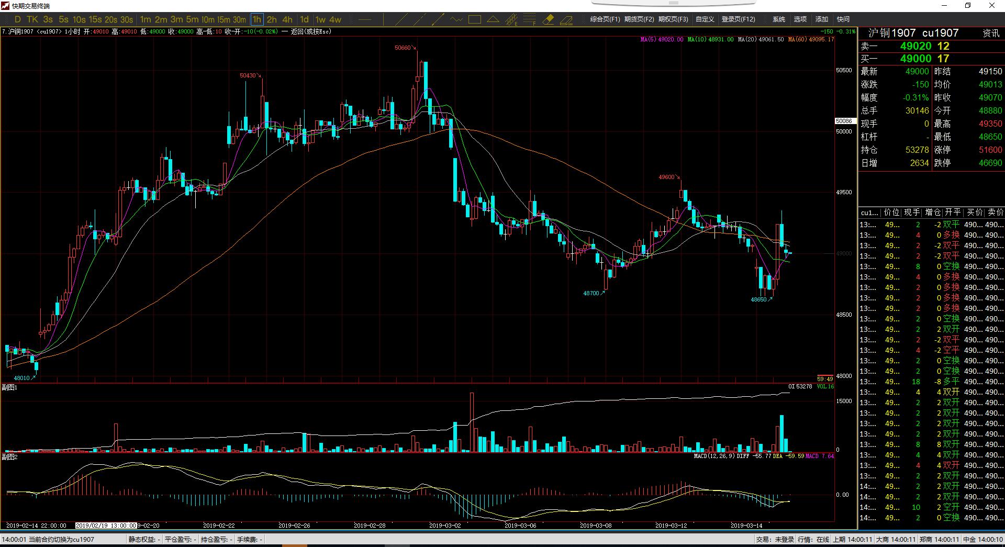Click the 增仓 column header in tick list
1005x547 pixels.
pos(933,212)
